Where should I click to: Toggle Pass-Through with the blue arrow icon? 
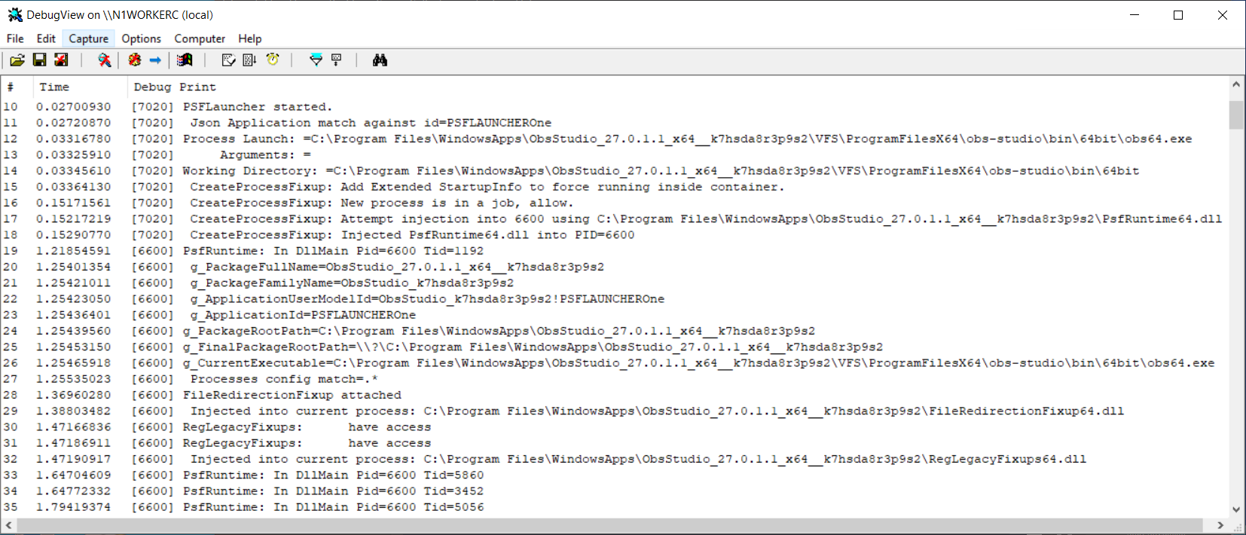(155, 60)
